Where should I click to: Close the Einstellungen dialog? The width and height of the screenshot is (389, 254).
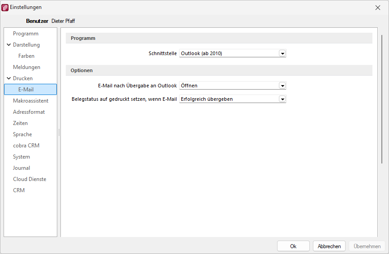(x=378, y=8)
